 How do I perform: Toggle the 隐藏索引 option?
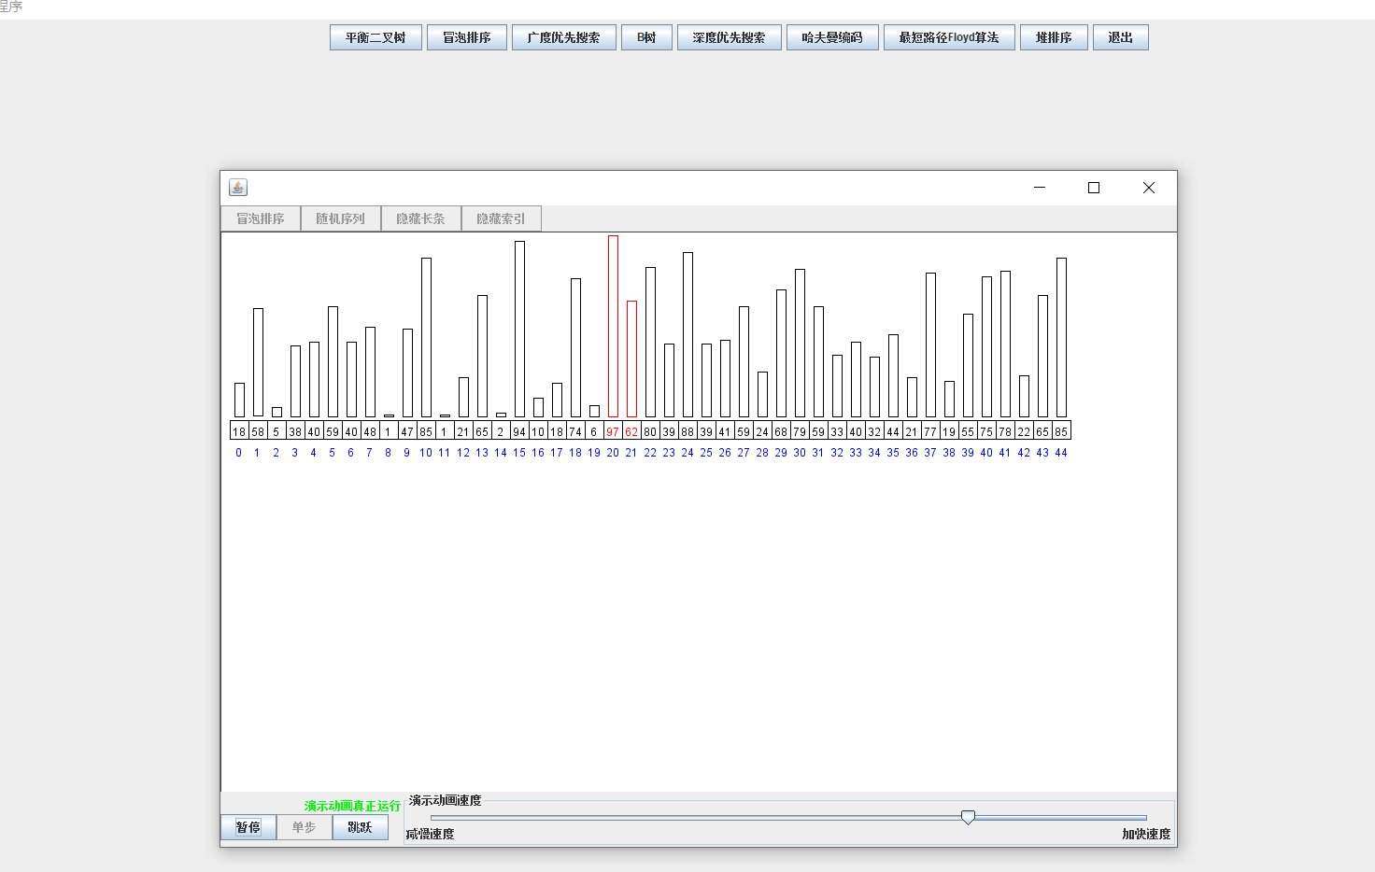501,218
